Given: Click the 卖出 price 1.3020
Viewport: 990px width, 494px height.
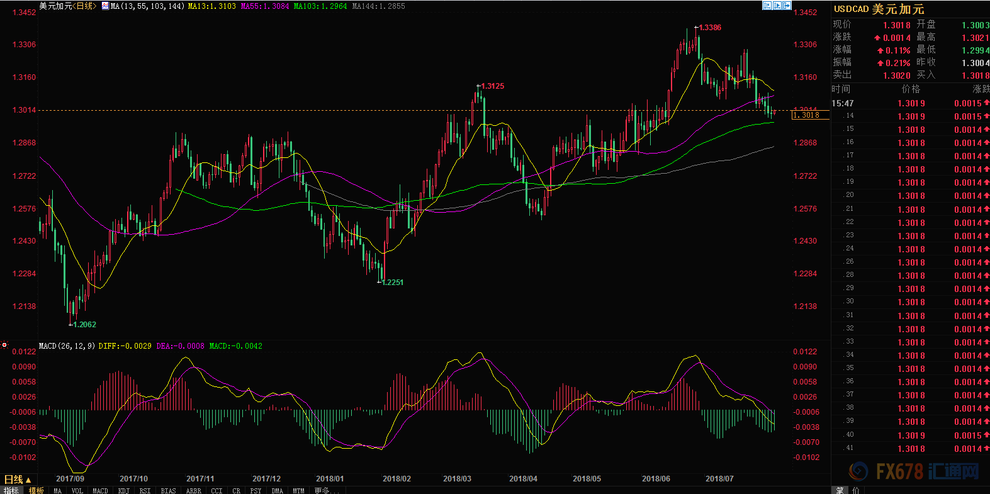Looking at the screenshot, I should pyautogui.click(x=896, y=76).
